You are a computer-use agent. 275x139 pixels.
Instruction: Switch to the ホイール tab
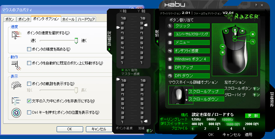click(68, 19)
